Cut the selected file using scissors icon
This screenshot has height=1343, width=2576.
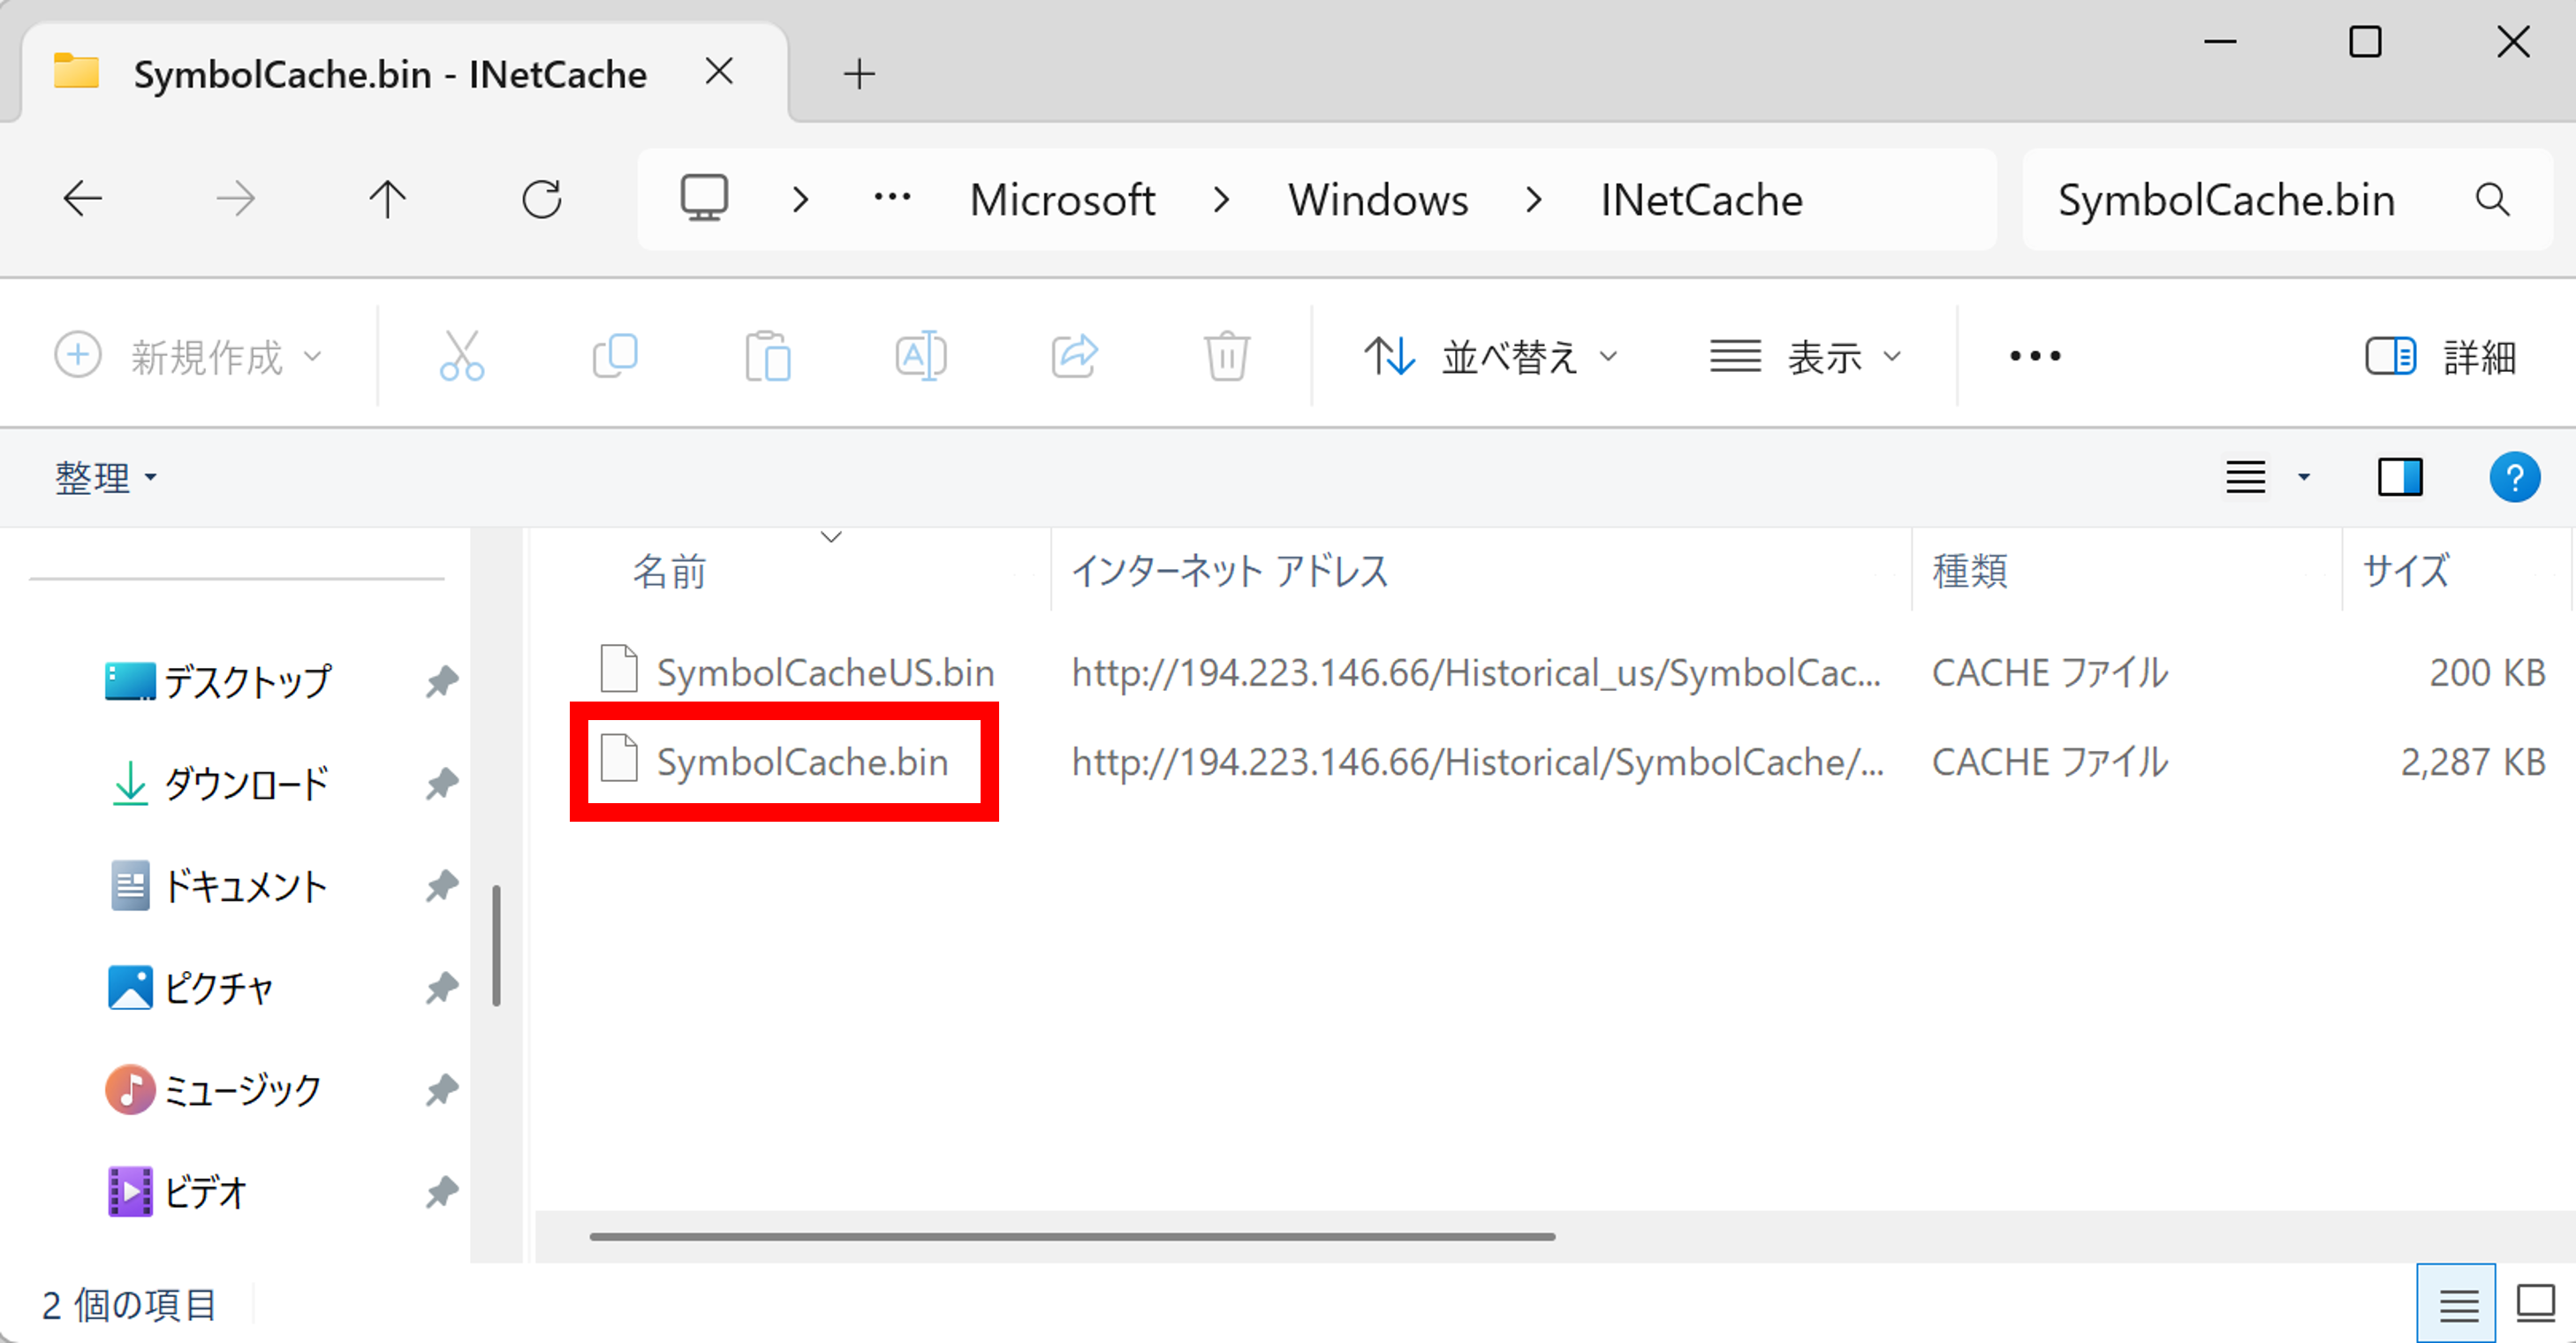click(x=463, y=355)
